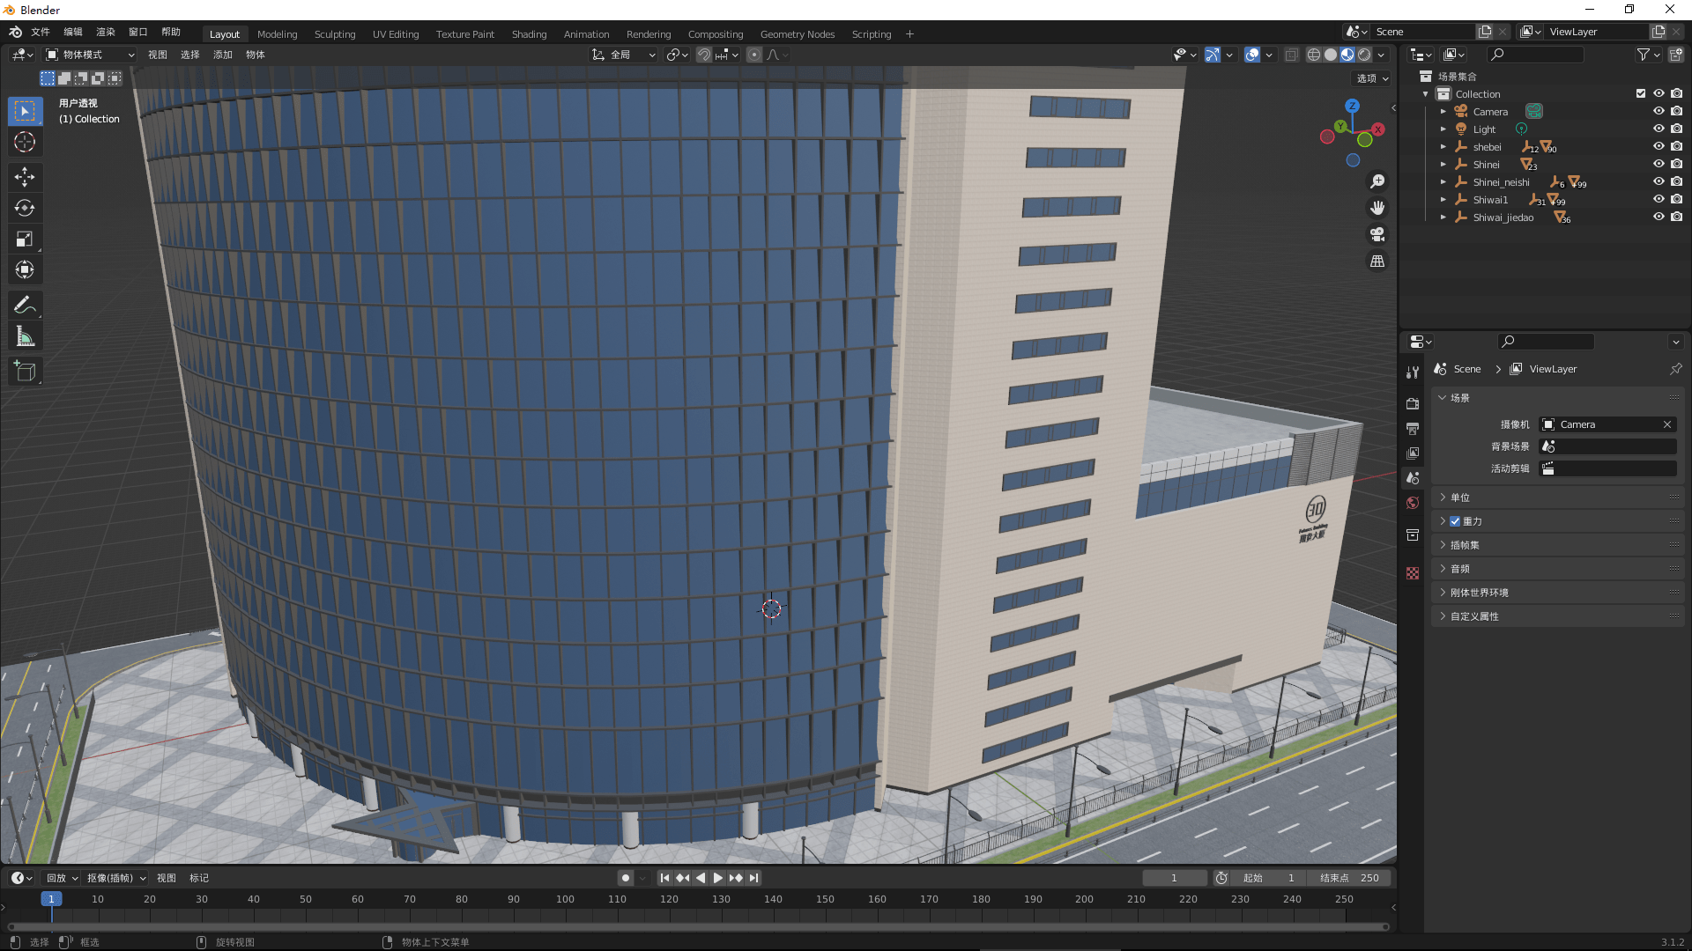Open the Layout workspace tab
Screen dimensions: 1692x951
click(223, 33)
